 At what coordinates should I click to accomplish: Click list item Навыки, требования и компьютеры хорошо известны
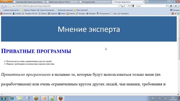[x=30, y=64]
